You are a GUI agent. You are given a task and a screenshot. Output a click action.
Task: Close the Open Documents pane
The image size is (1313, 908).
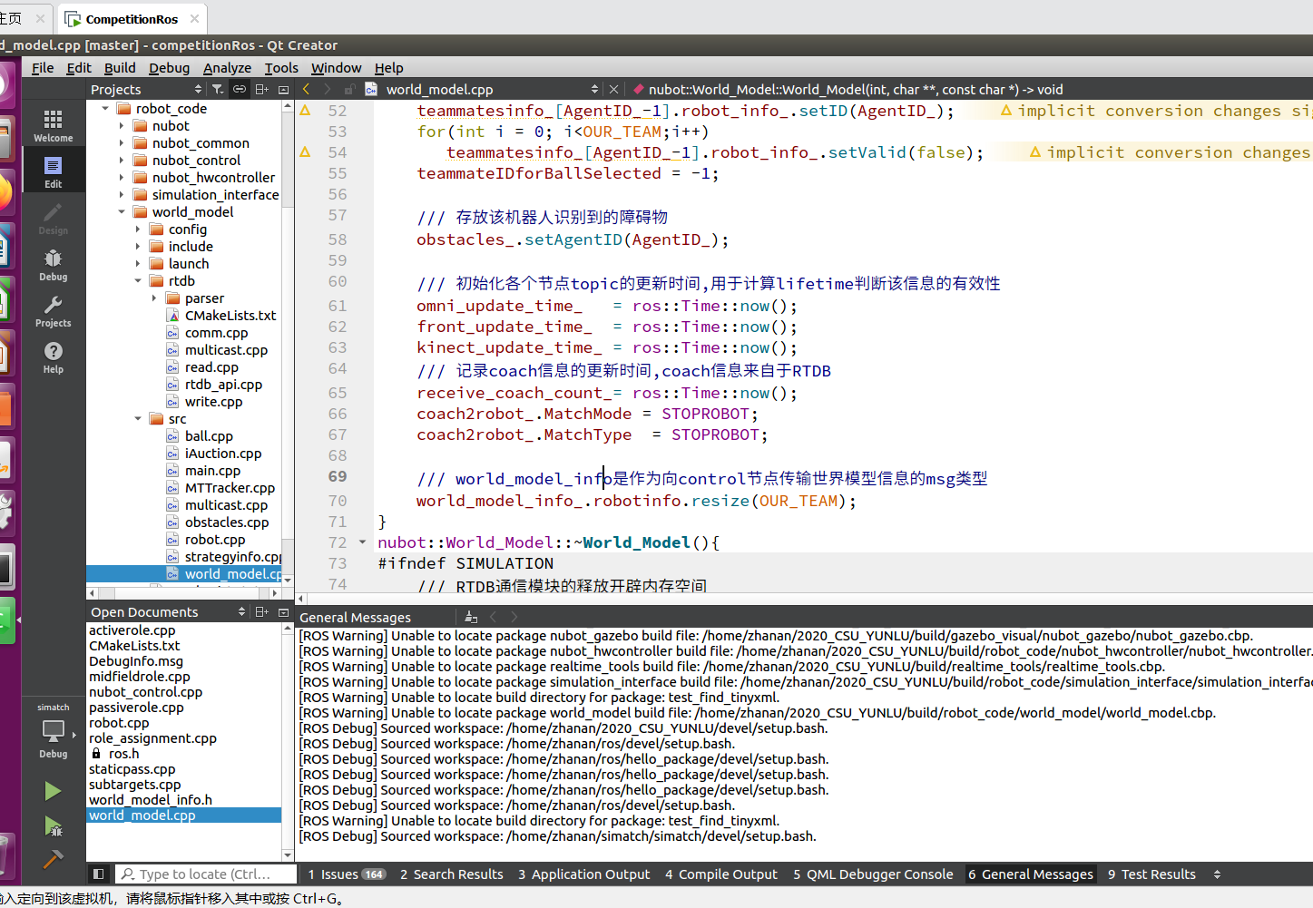coord(283,611)
